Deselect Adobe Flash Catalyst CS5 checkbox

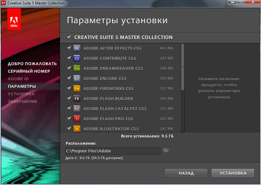69,108
